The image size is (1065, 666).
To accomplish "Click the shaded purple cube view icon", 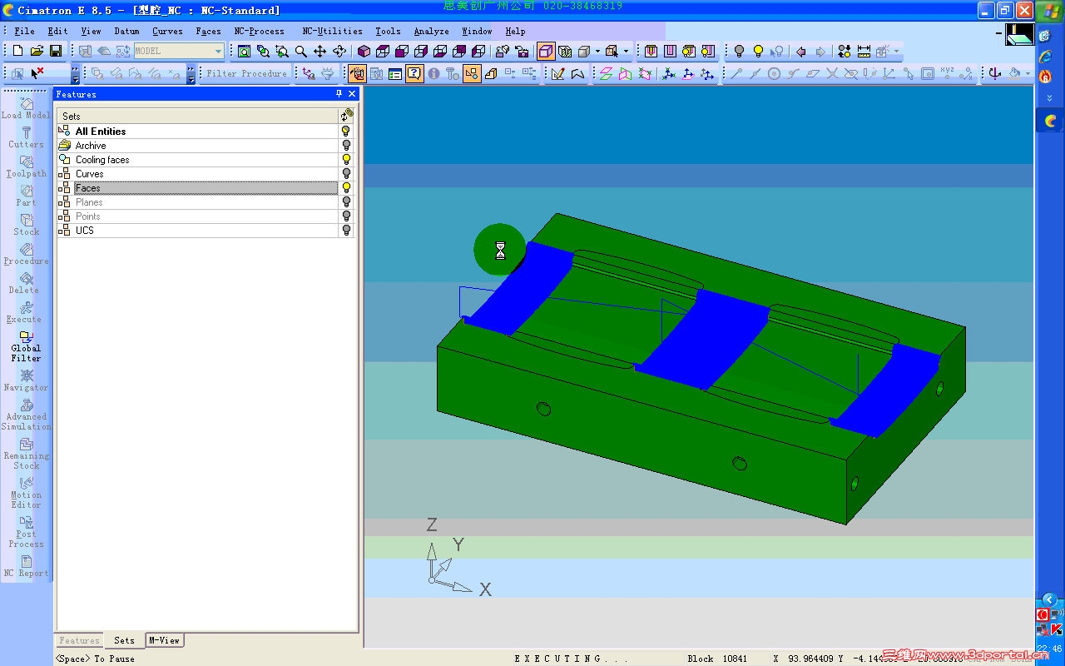I will point(364,51).
